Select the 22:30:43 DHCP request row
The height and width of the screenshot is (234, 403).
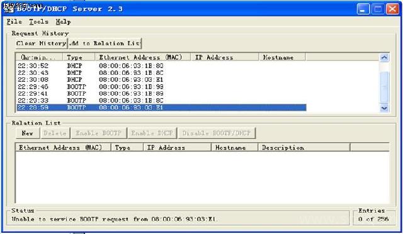click(161, 73)
